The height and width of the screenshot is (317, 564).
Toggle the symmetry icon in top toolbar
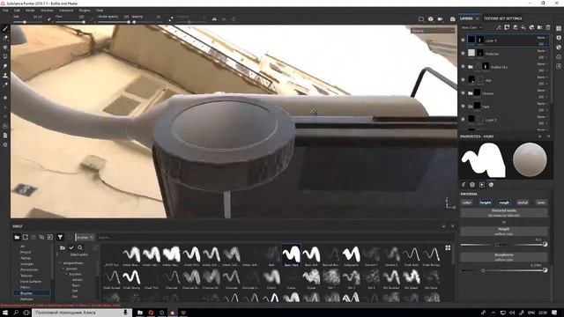[x=214, y=18]
